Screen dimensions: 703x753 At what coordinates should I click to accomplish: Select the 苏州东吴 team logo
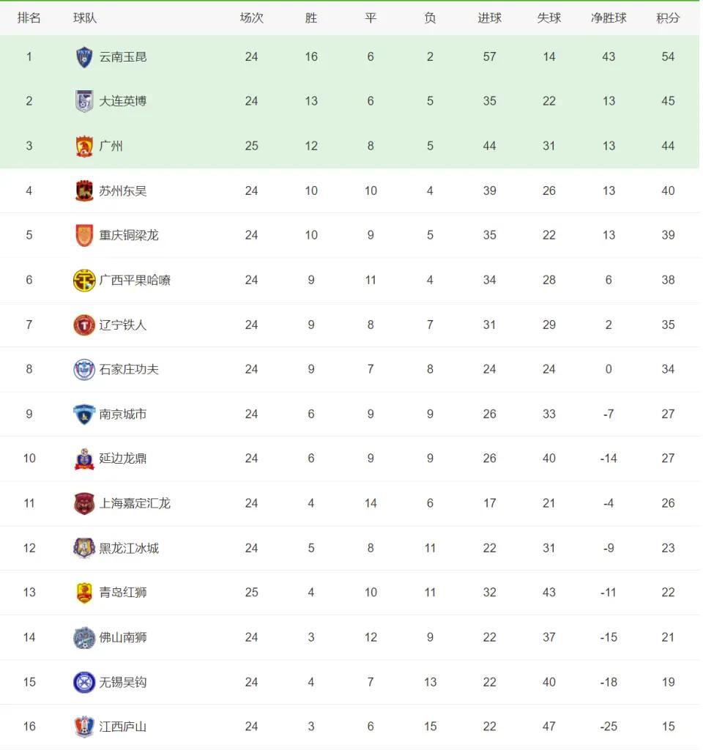pyautogui.click(x=84, y=190)
